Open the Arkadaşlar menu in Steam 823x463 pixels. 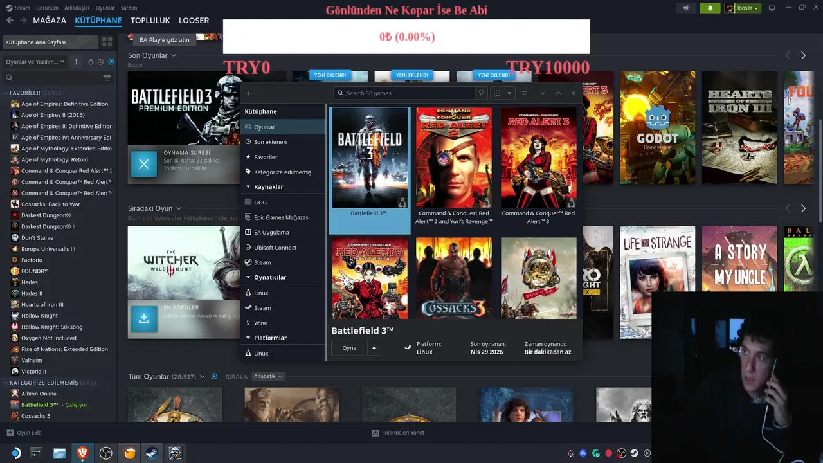[x=77, y=8]
